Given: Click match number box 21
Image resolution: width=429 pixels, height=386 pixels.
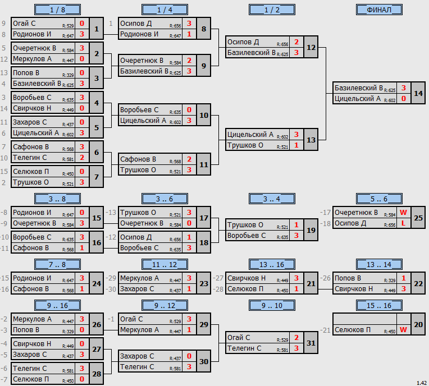Looking at the screenshot, I should point(311,283).
